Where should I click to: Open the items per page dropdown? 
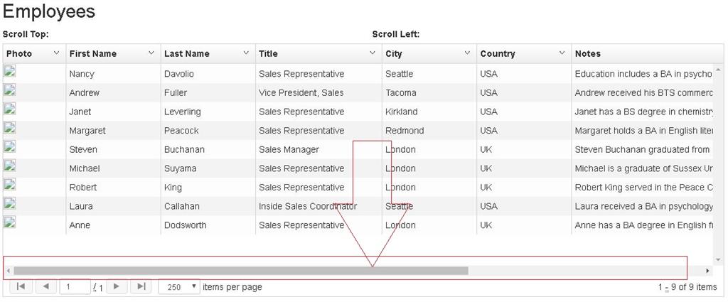pos(179,286)
